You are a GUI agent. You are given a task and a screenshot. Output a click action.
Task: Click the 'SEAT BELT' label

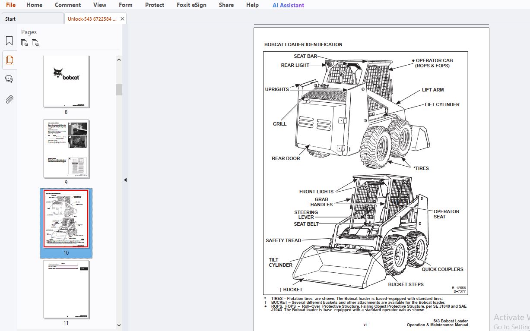tap(306, 224)
